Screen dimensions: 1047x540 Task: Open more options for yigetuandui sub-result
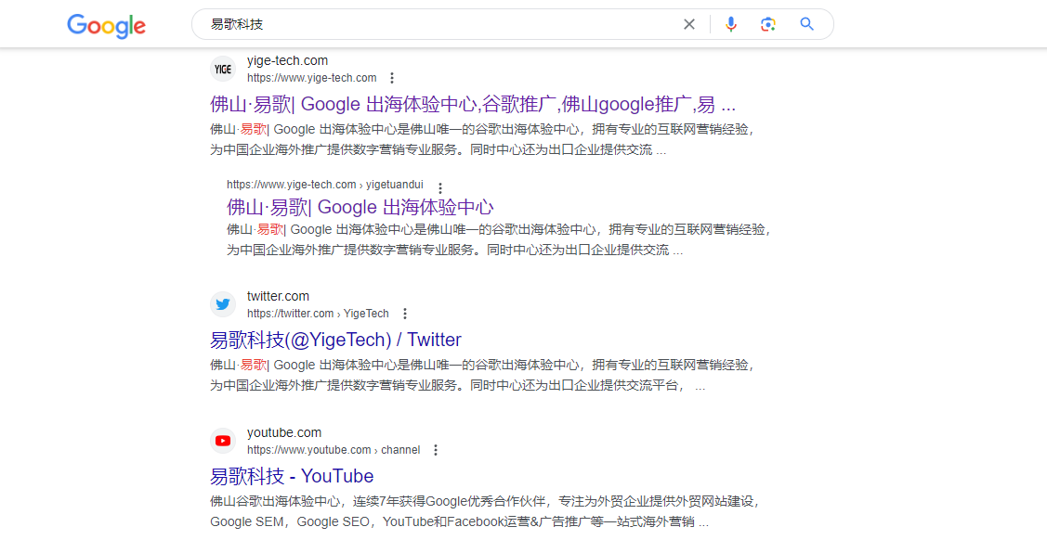coord(439,187)
